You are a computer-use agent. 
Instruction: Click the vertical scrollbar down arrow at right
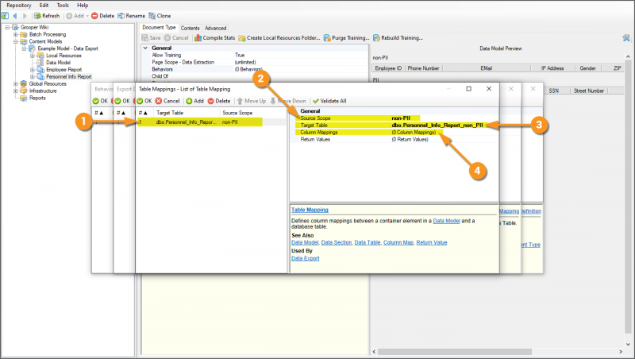(628, 345)
